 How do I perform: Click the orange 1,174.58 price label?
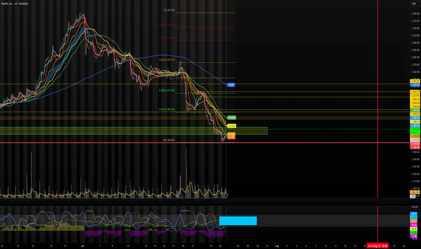pos(415,136)
